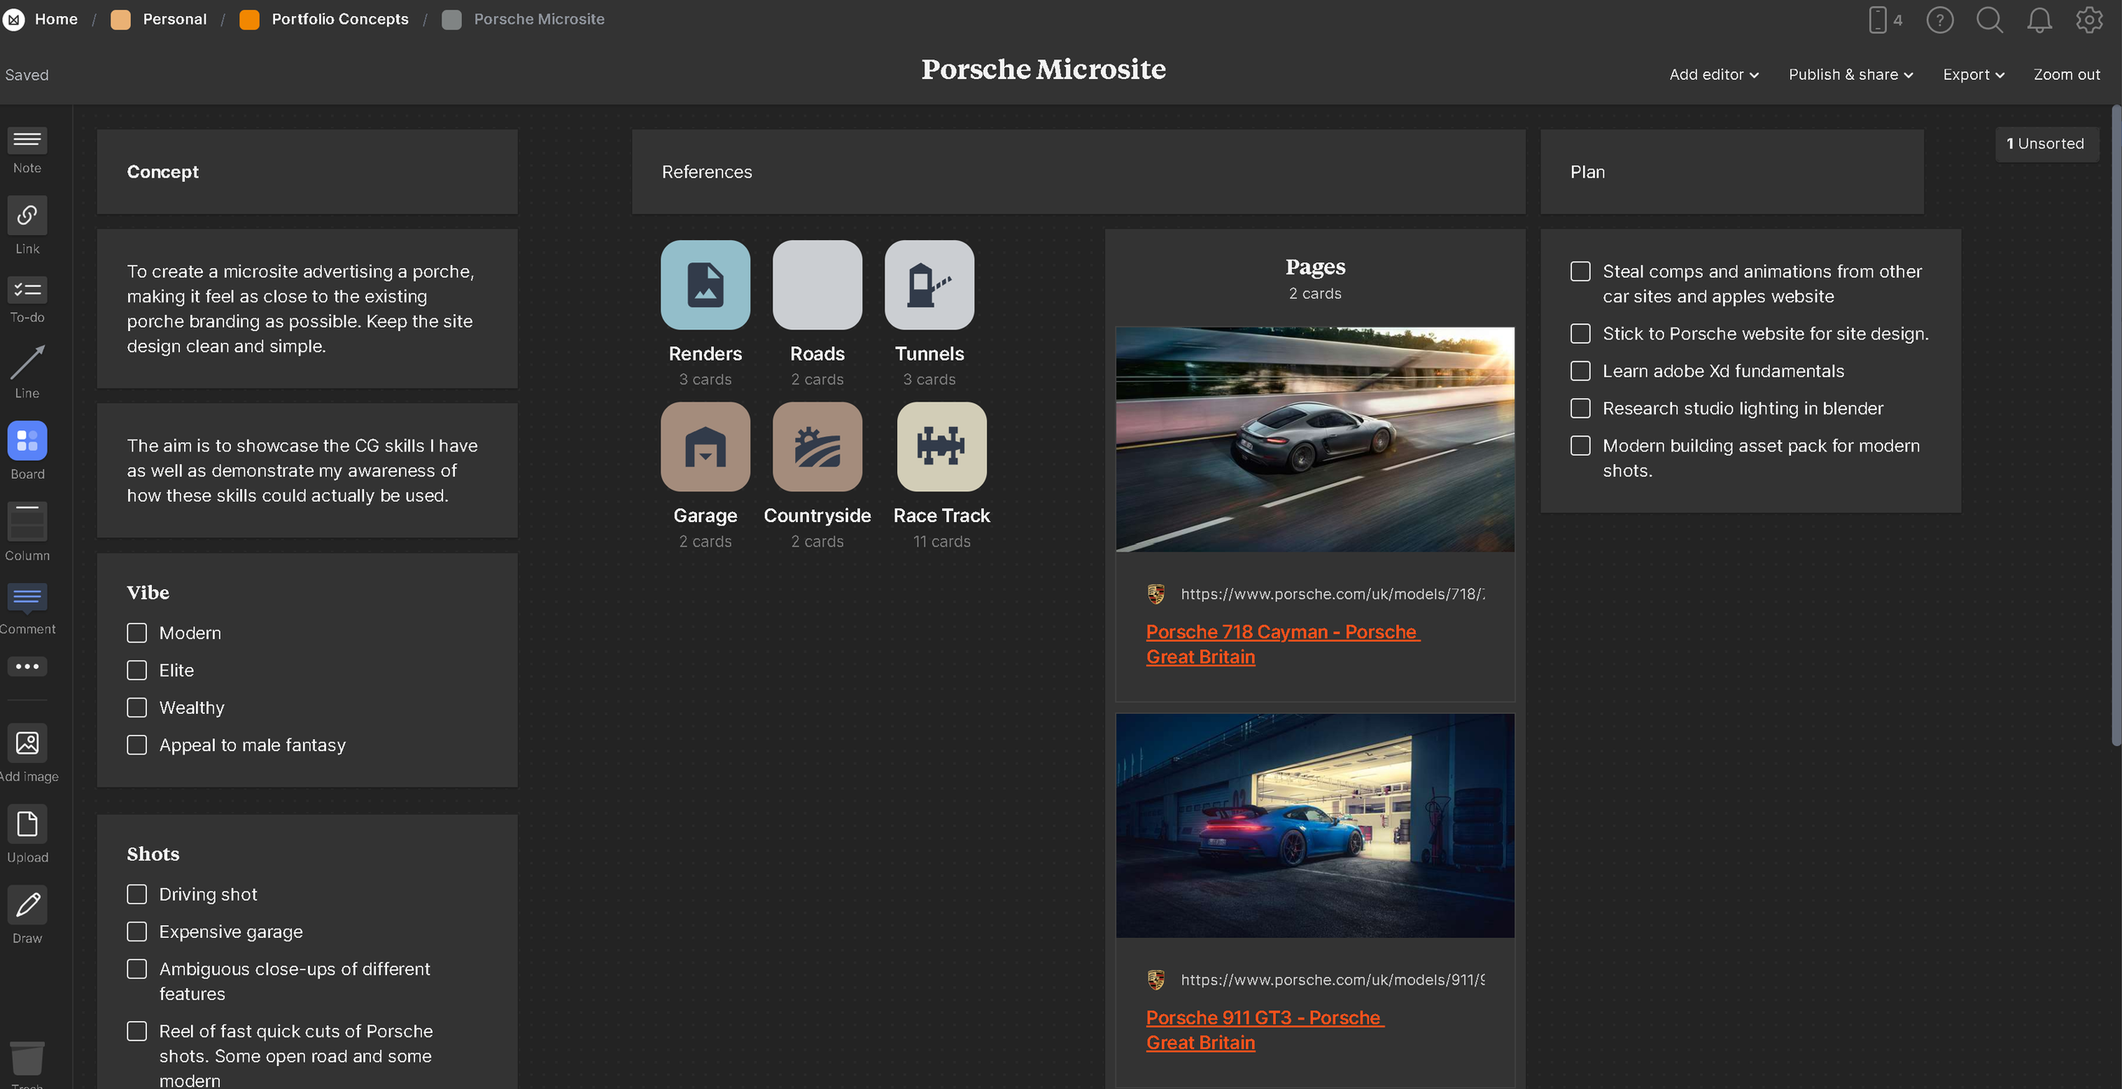Open the Garage board icon
The image size is (2122, 1089).
tap(705, 446)
